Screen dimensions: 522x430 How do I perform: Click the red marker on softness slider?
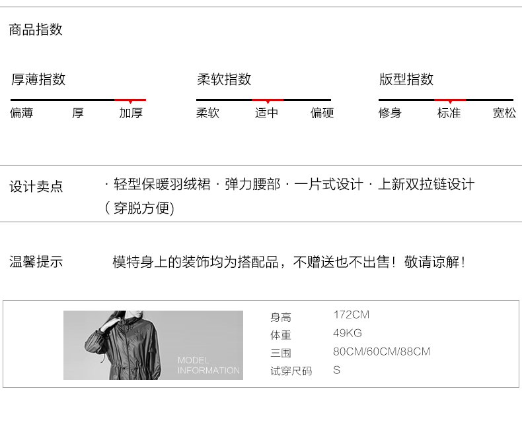(x=268, y=100)
